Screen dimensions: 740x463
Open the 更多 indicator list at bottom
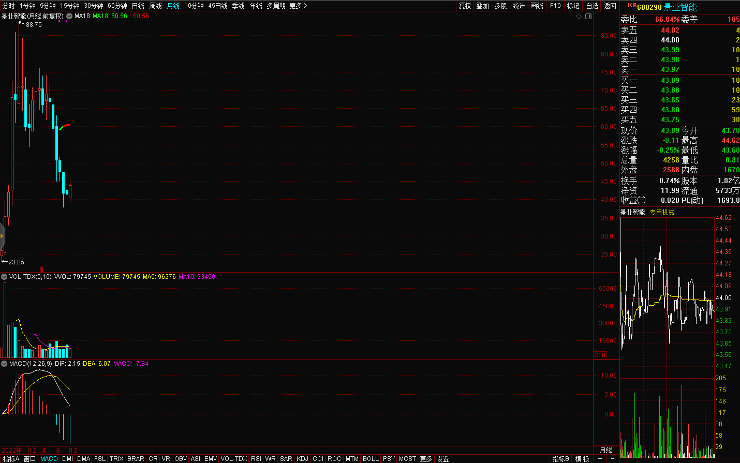[426, 459]
